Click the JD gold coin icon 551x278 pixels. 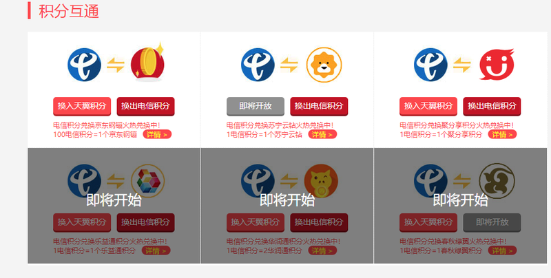coord(147,63)
